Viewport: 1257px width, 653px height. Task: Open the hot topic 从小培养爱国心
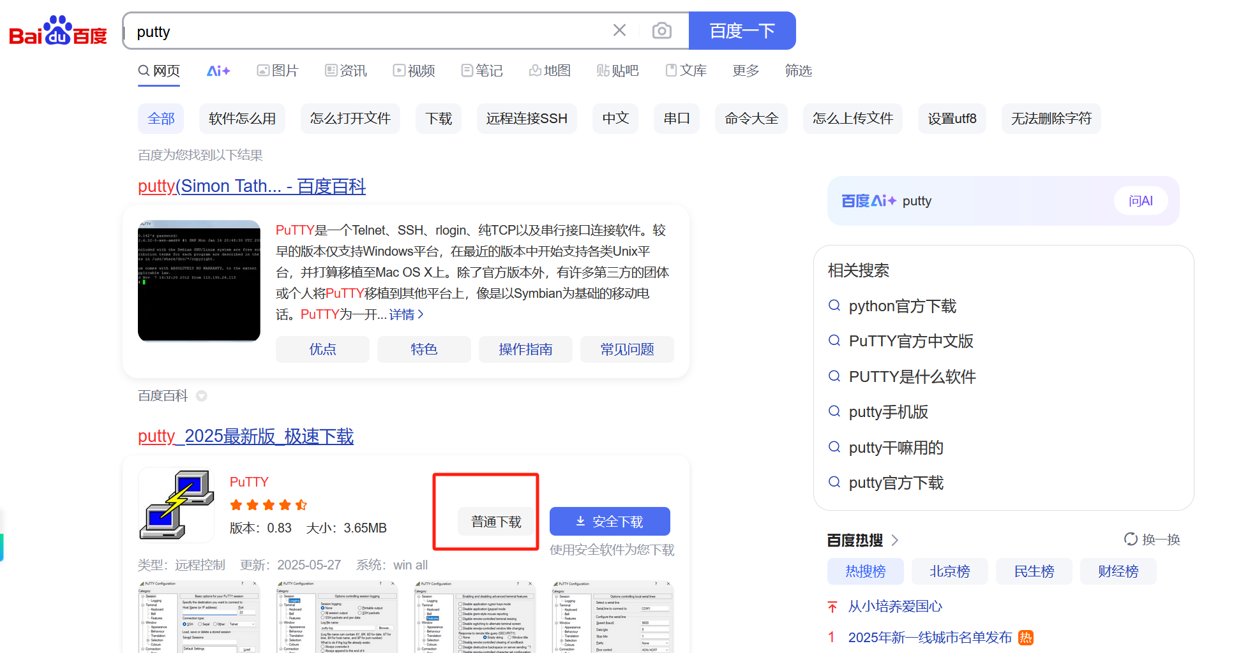tap(895, 606)
